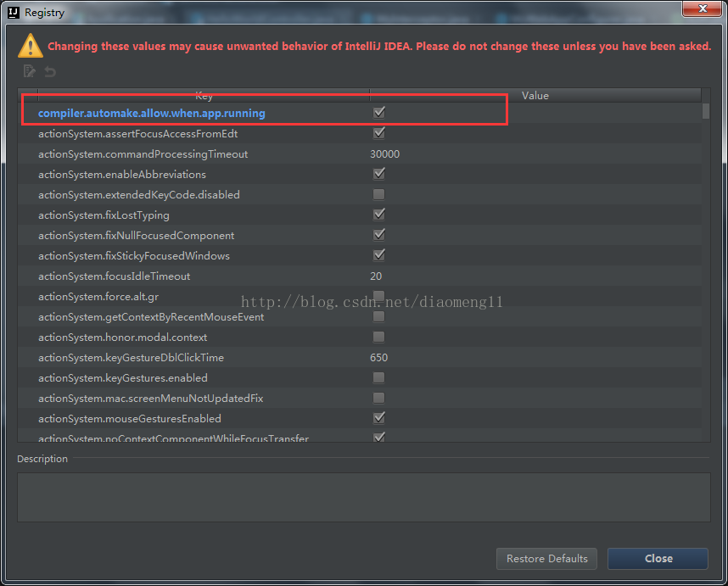Enable actionSystem.mac.screenMenuNotUpdatedFix checkbox
The image size is (728, 586).
point(379,398)
